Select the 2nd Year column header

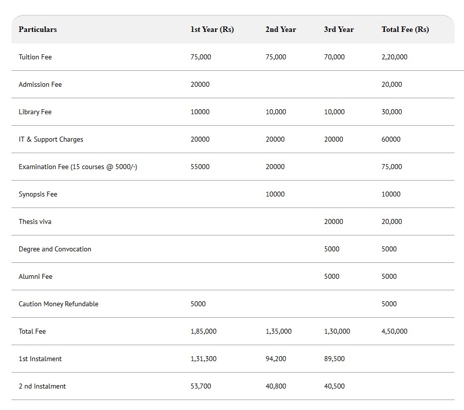point(281,29)
